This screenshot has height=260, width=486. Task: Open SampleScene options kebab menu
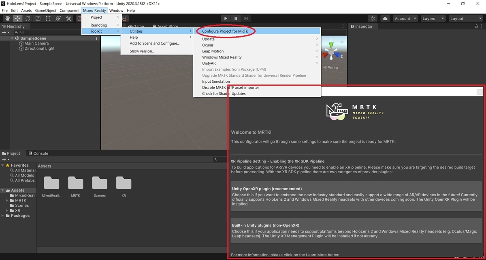coord(96,38)
